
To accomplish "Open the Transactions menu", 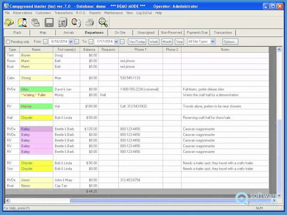I will pos(64,13).
